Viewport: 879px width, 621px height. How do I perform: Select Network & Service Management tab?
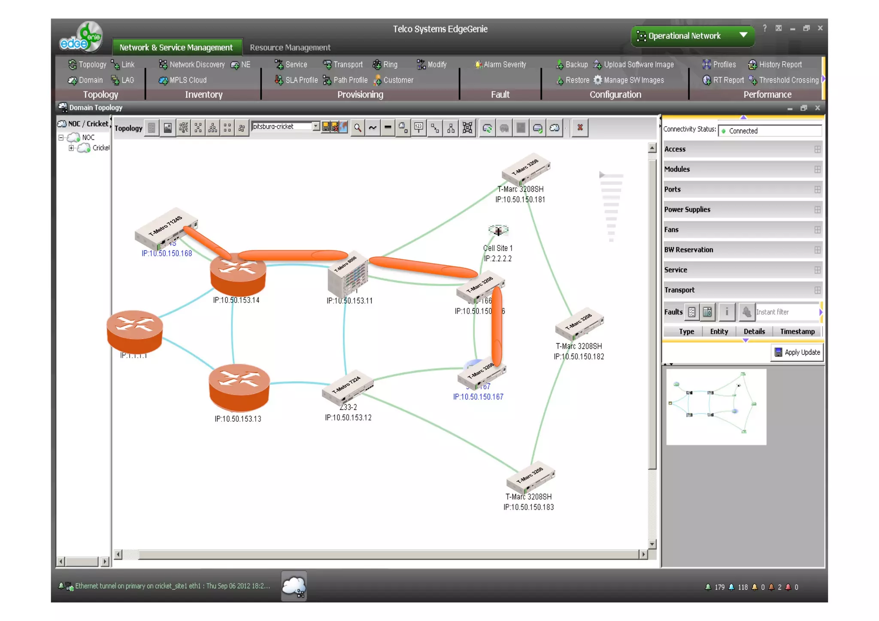[176, 48]
